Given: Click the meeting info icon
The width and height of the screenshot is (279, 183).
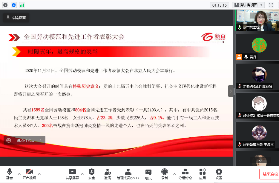Looking at the screenshot, I should pos(5,5).
